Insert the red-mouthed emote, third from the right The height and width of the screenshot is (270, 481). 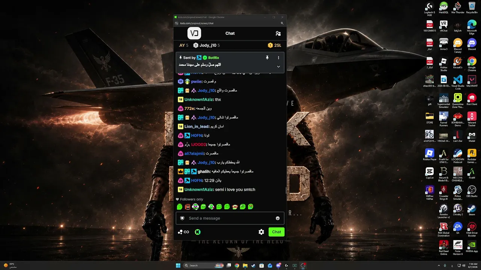(235, 207)
